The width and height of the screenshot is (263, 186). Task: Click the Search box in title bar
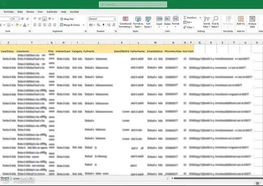[x=133, y=5]
